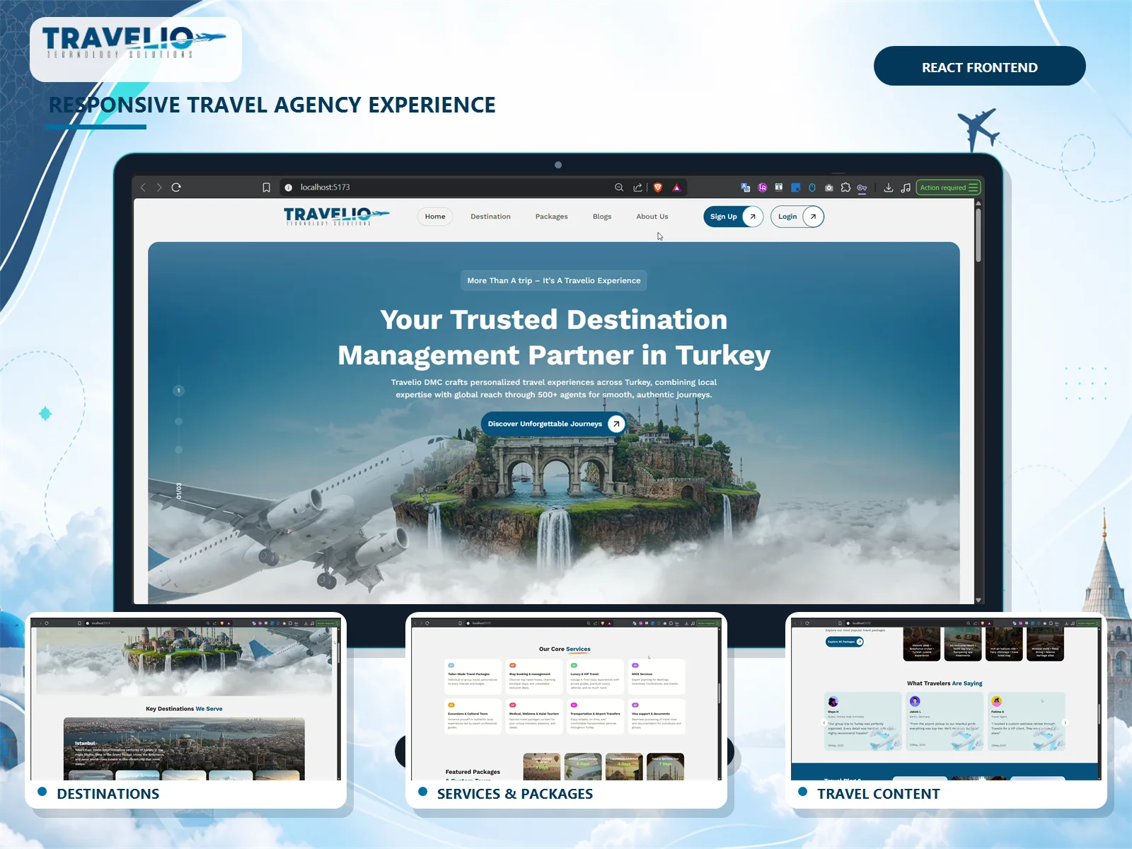Open the zoom magnifier in address bar
Screen dimensions: 1132x849
[x=619, y=187]
